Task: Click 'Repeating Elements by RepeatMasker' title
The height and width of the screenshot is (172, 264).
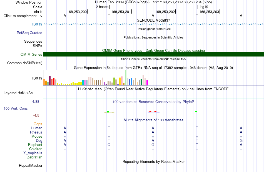Action: pyautogui.click(x=153, y=161)
